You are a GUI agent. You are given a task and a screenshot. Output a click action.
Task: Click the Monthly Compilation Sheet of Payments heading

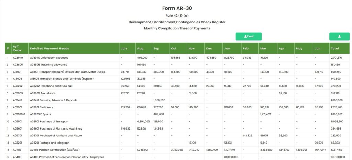point(177,28)
